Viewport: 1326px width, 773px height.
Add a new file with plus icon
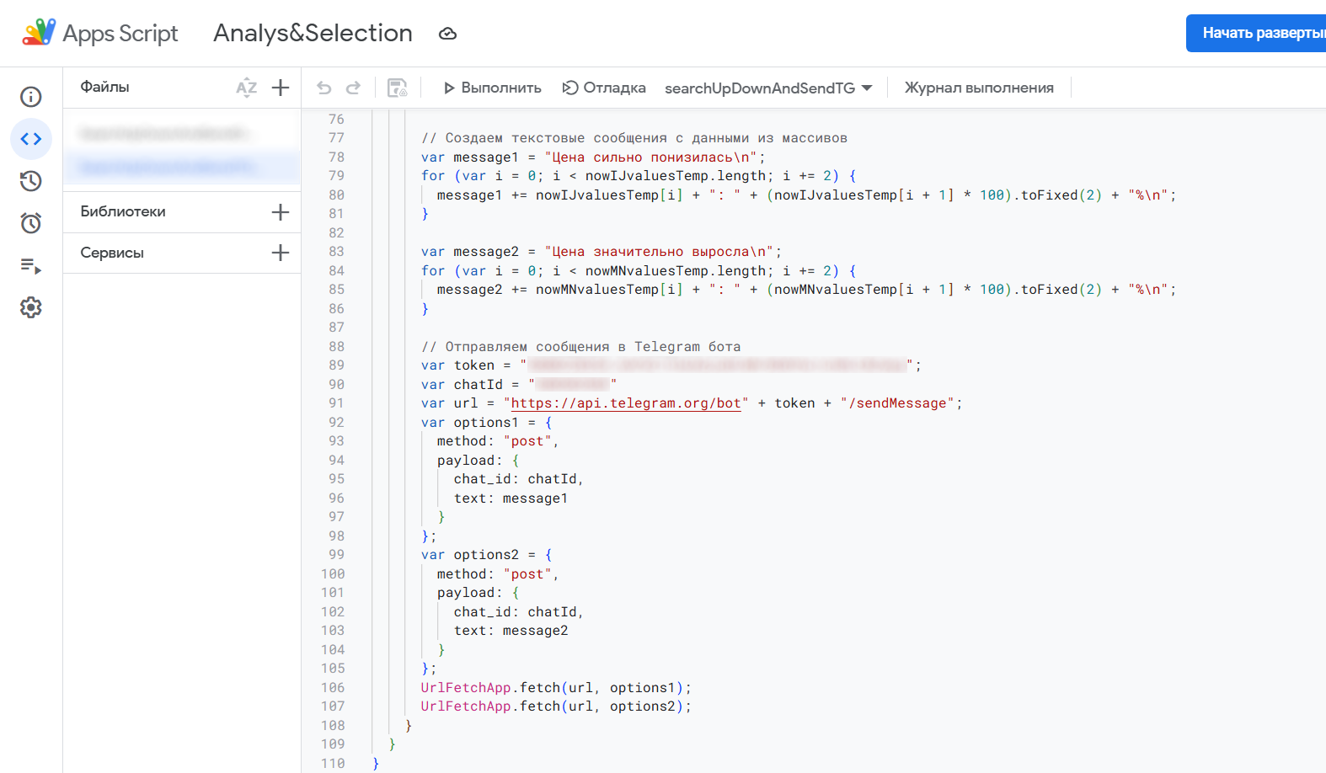tap(281, 88)
